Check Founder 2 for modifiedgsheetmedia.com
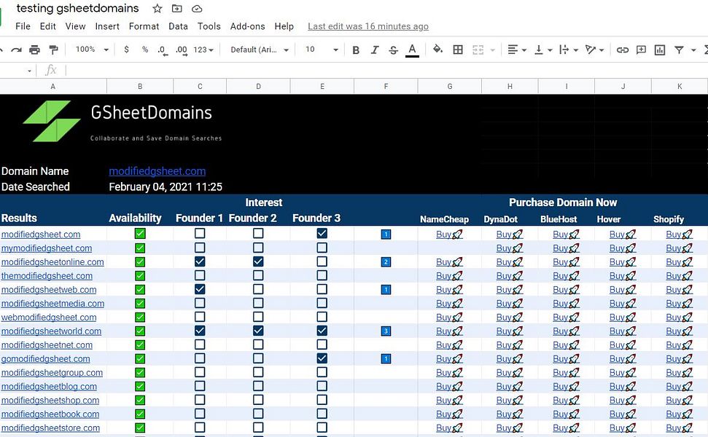 258,303
